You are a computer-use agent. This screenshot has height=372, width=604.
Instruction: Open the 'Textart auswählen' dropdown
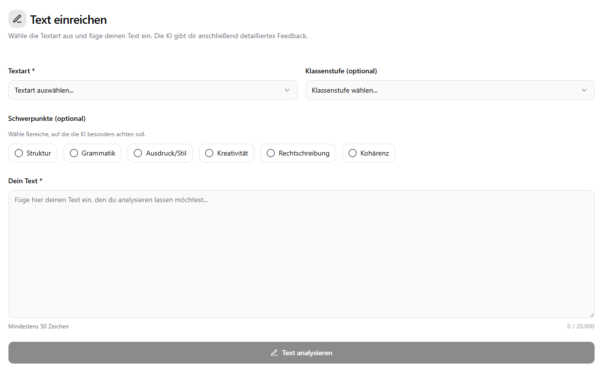coord(152,90)
